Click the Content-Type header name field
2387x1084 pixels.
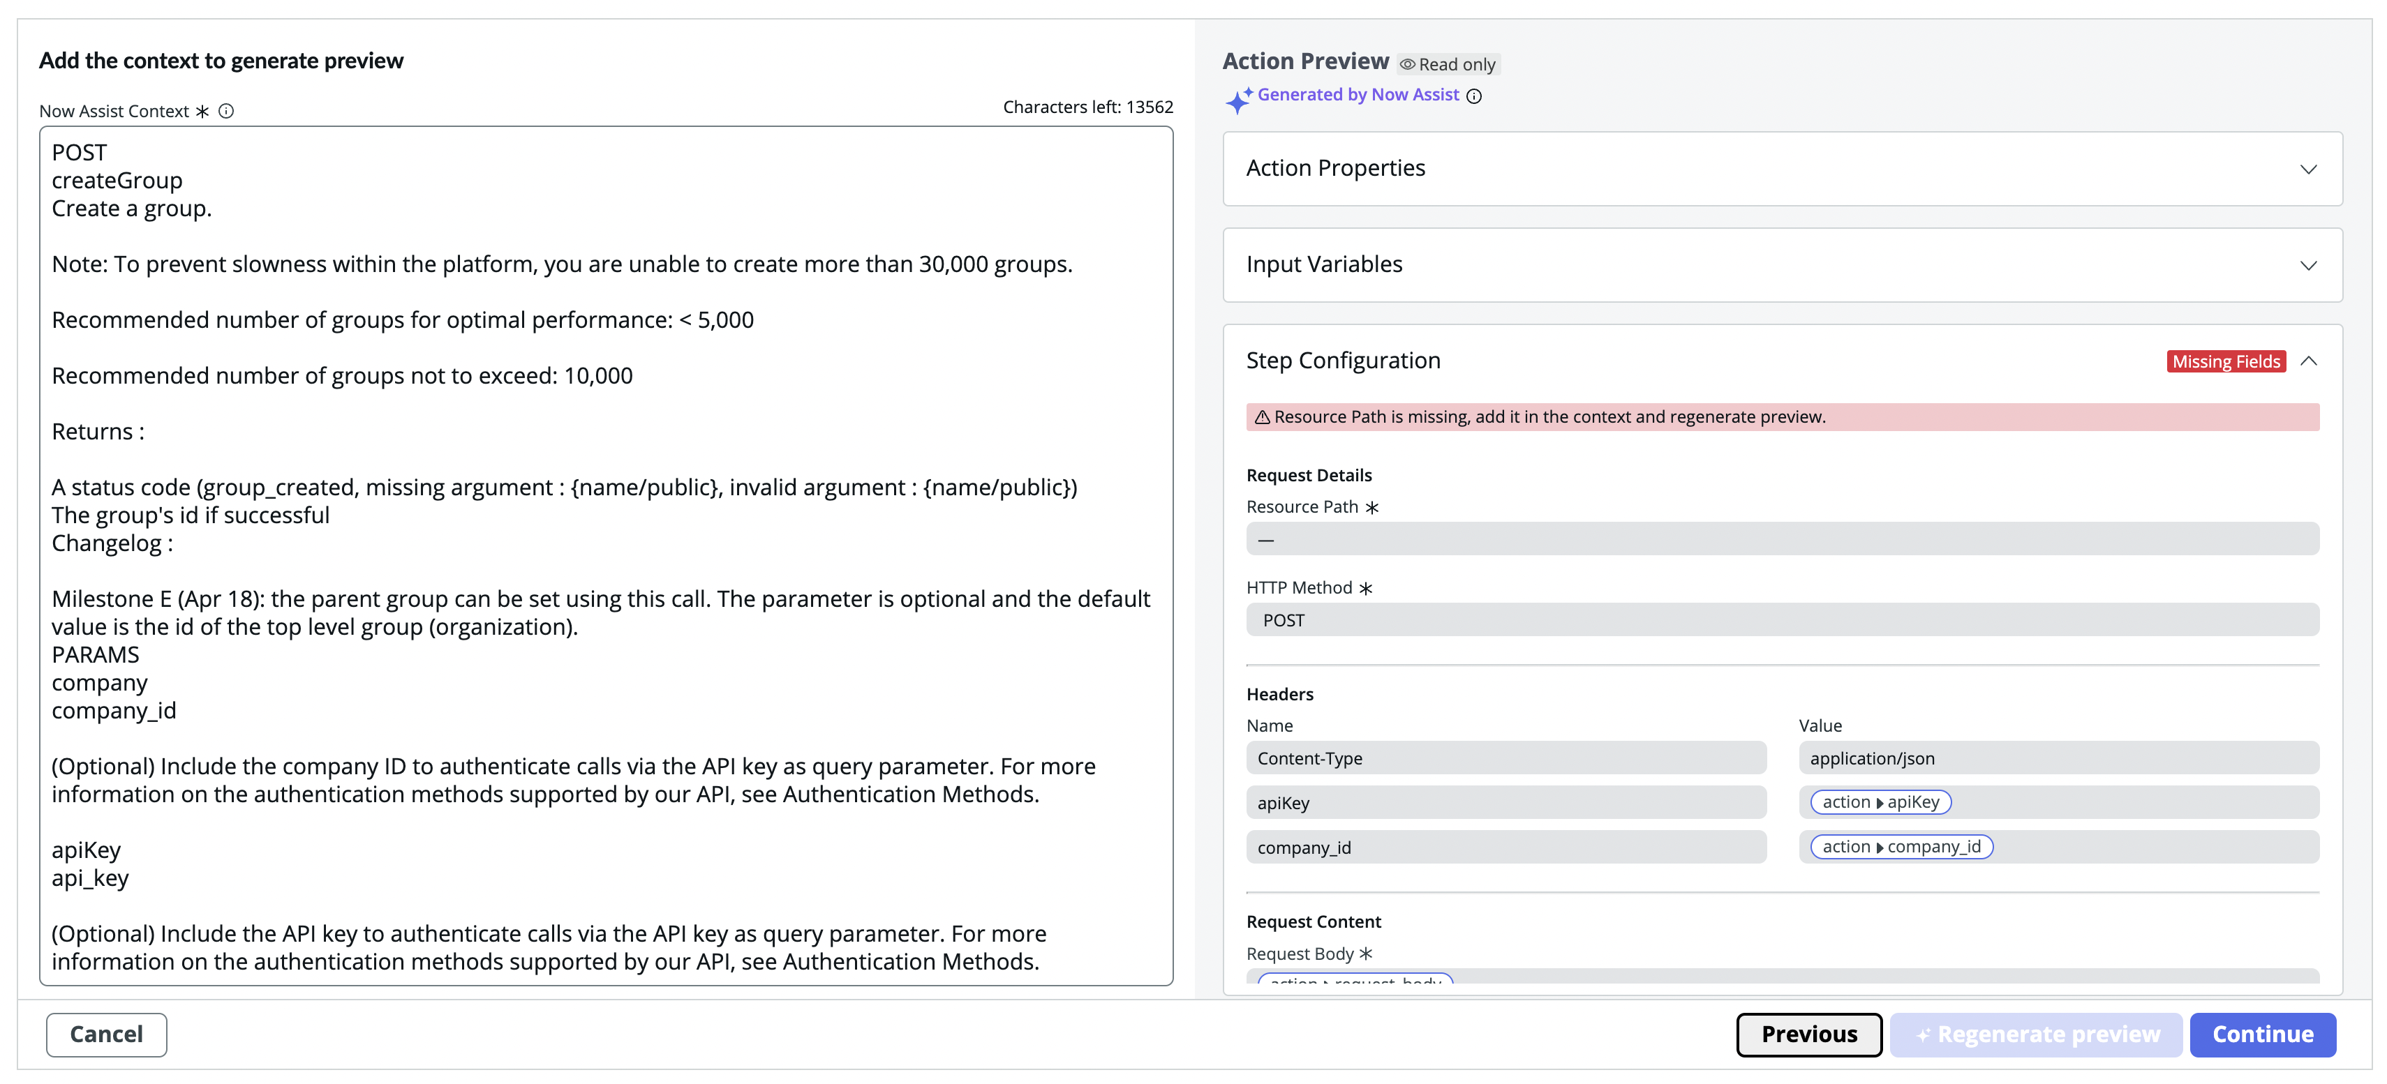[1505, 758]
